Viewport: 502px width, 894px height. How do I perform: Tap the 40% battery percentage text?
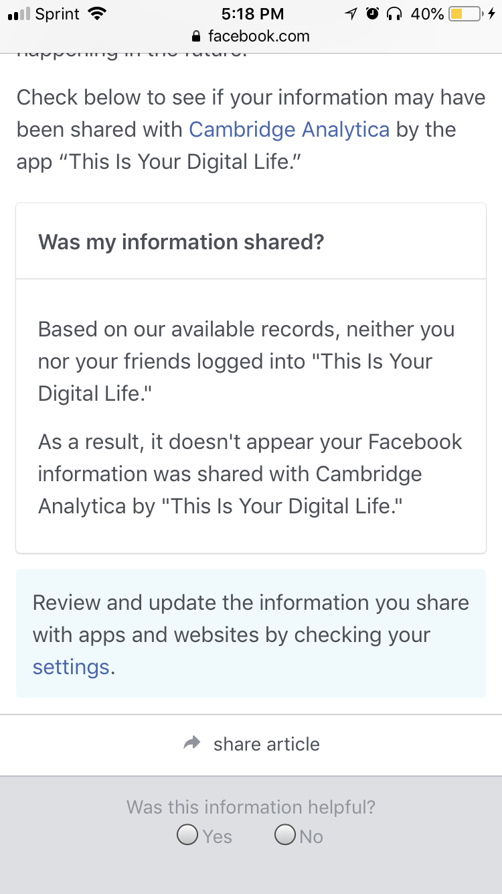427,13
